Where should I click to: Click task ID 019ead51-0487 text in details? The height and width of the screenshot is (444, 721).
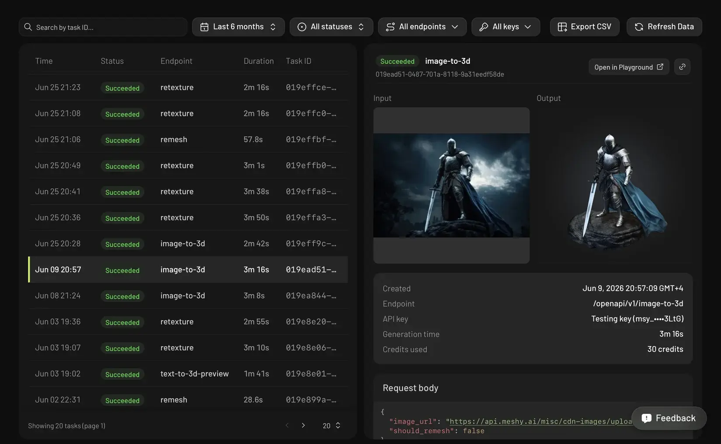click(x=440, y=74)
